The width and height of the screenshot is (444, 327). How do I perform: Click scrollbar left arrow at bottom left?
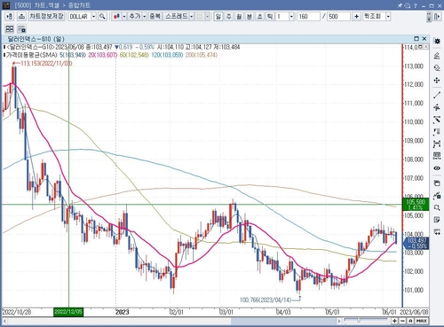coord(4,321)
